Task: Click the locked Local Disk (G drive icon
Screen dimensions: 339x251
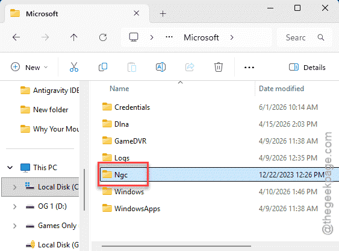Action: click(30, 244)
